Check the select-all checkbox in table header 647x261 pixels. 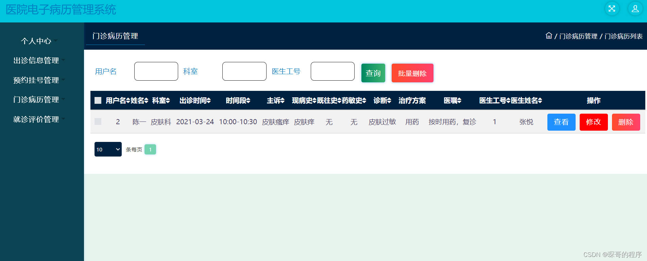pyautogui.click(x=98, y=100)
